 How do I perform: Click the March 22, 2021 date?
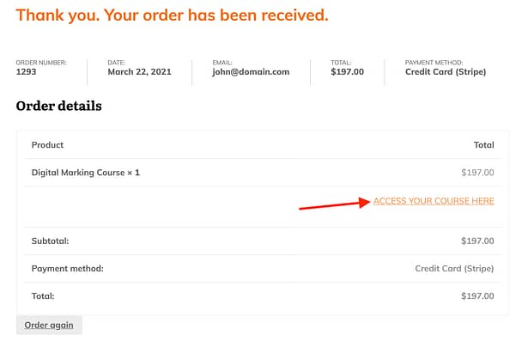(139, 72)
